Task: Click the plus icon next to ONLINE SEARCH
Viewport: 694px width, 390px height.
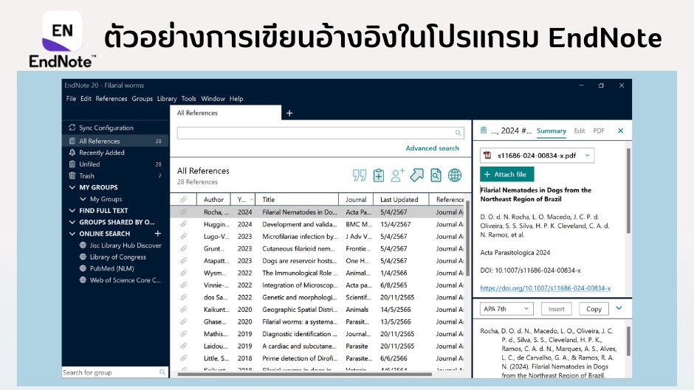Action: click(157, 233)
